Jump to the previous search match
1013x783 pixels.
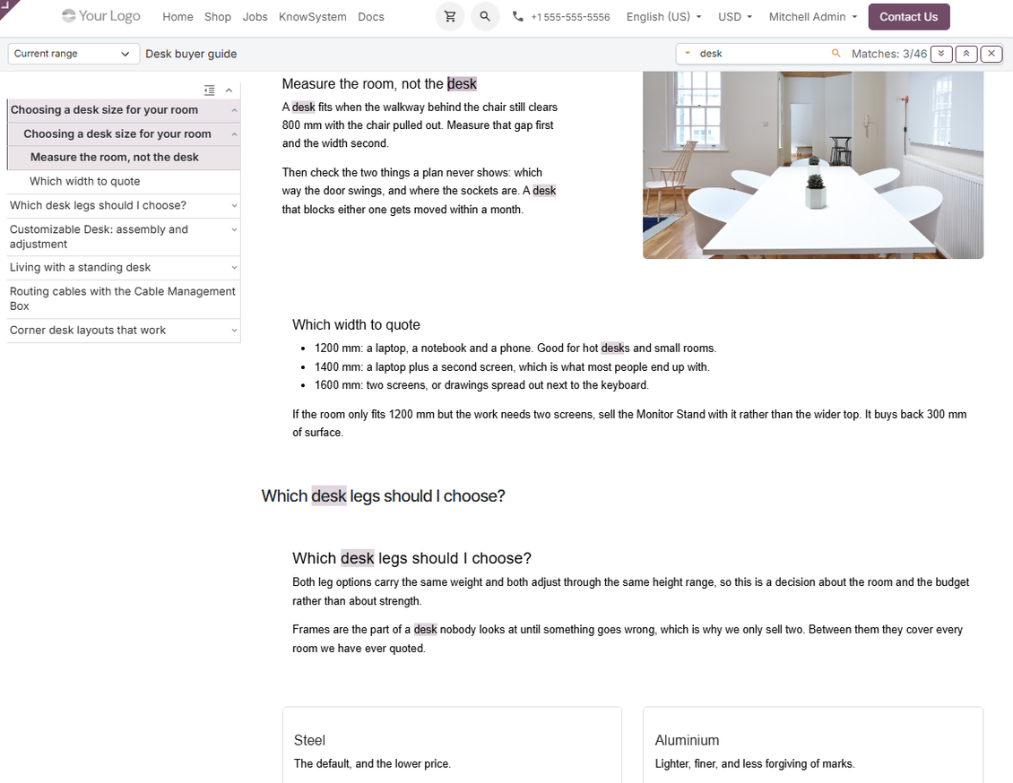coord(966,54)
